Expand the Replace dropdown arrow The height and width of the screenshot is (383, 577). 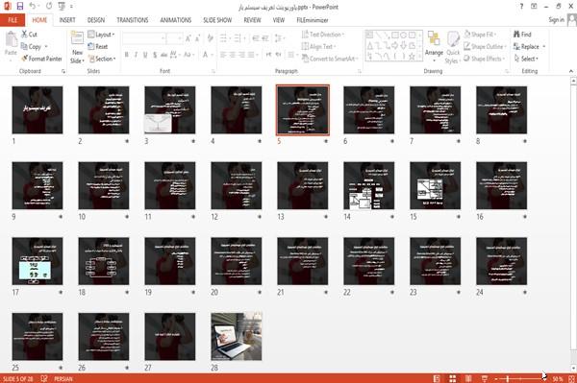point(544,47)
